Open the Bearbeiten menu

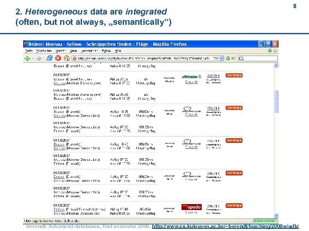point(44,51)
